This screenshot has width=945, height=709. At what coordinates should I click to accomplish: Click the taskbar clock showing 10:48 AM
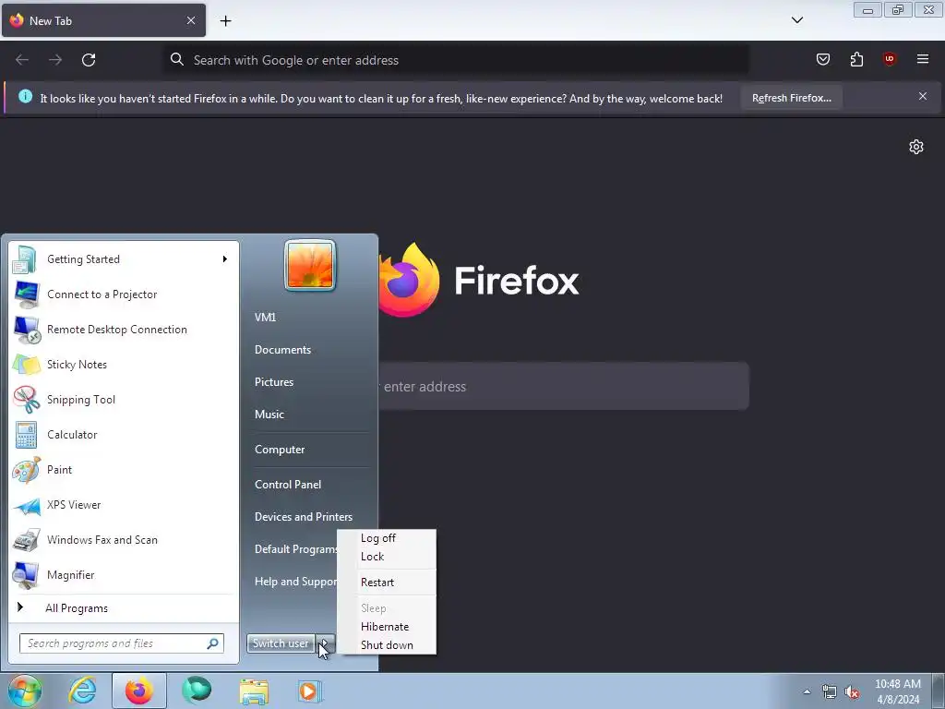point(897,691)
